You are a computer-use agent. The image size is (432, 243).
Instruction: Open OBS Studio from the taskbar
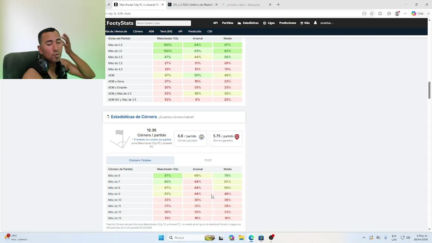pyautogui.click(x=271, y=238)
